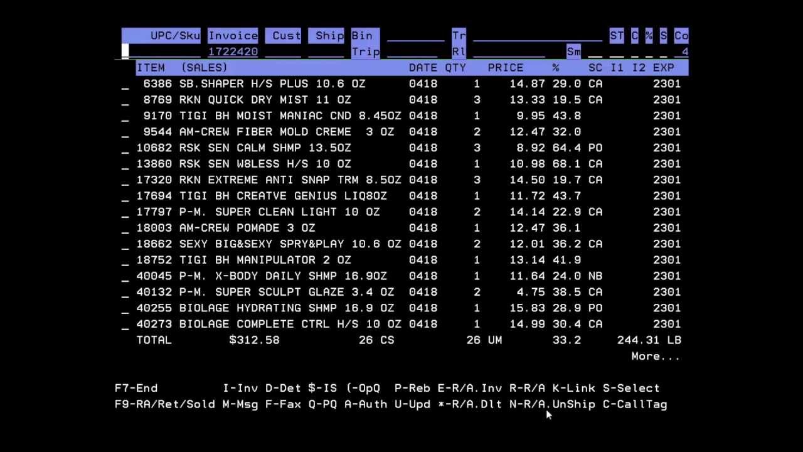Click the $-IS command option
This screenshot has width=803, height=452.
322,389
